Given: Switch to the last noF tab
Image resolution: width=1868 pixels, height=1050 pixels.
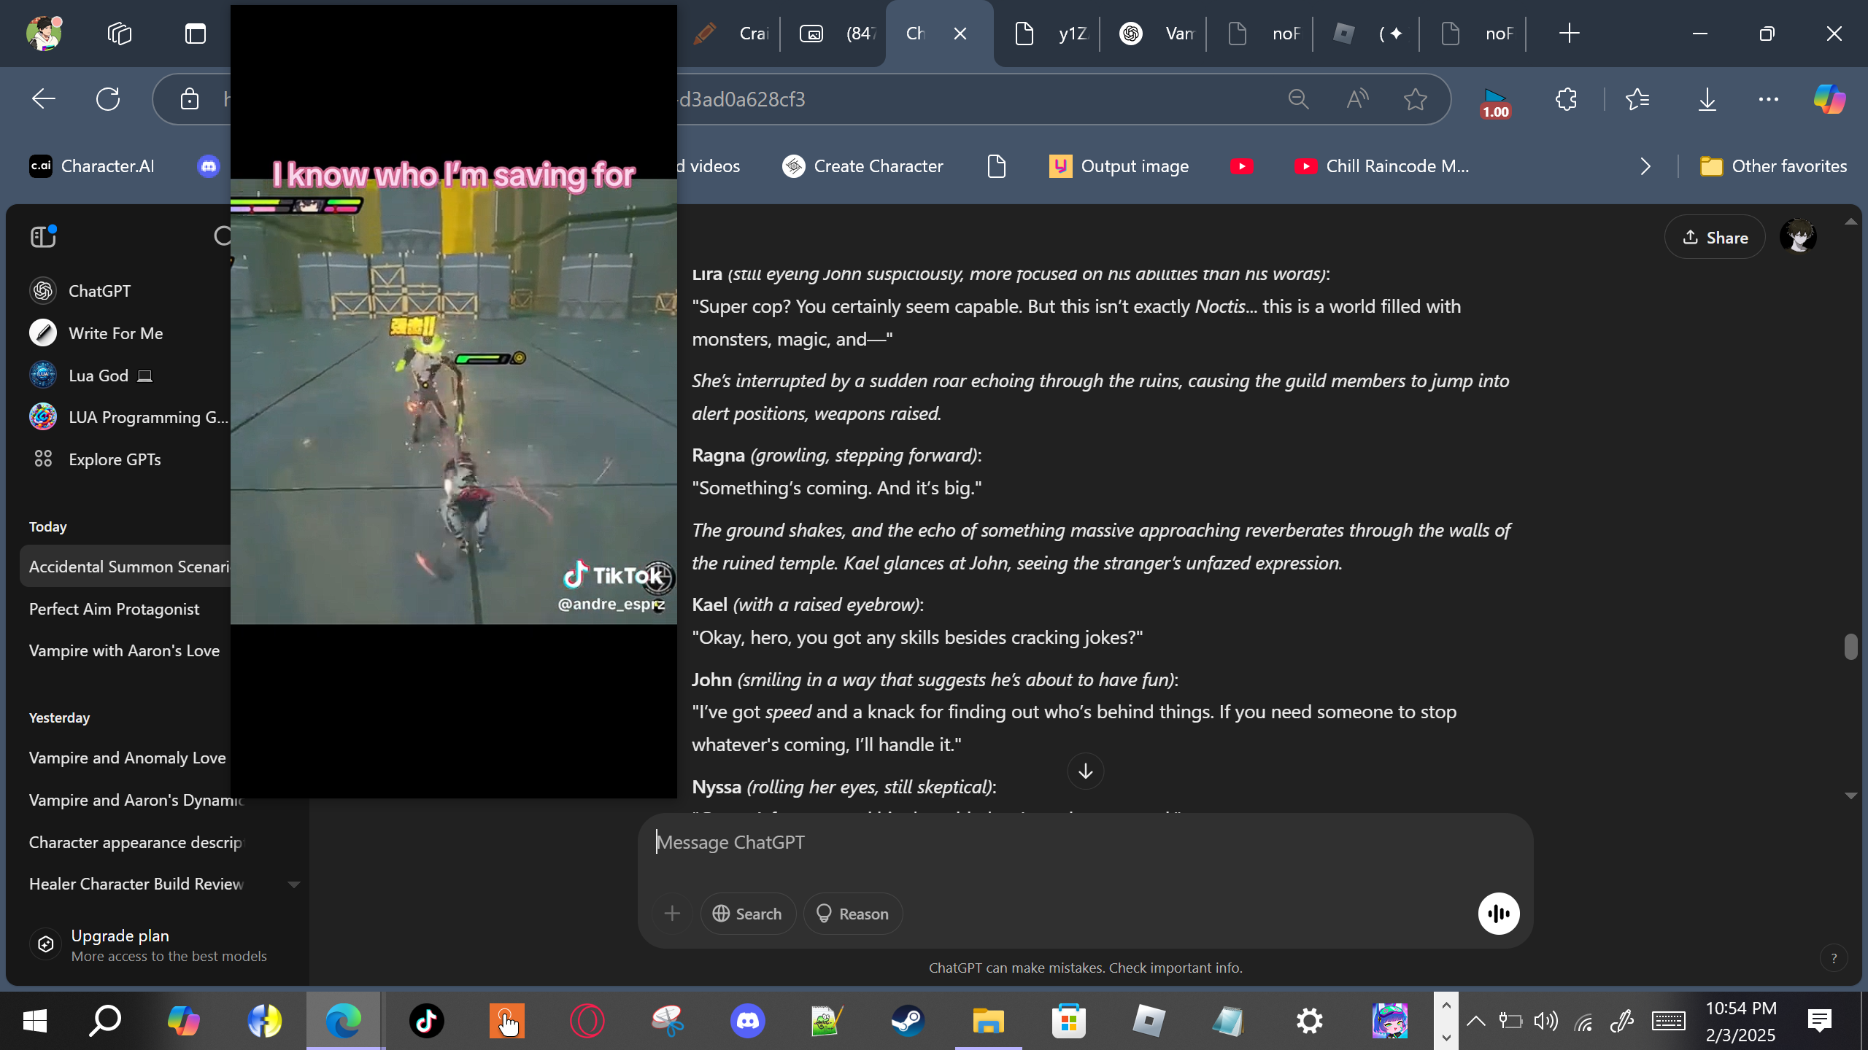Looking at the screenshot, I should coord(1477,34).
